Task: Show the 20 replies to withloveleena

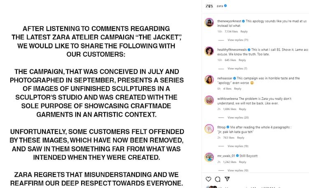Action: pos(238,117)
